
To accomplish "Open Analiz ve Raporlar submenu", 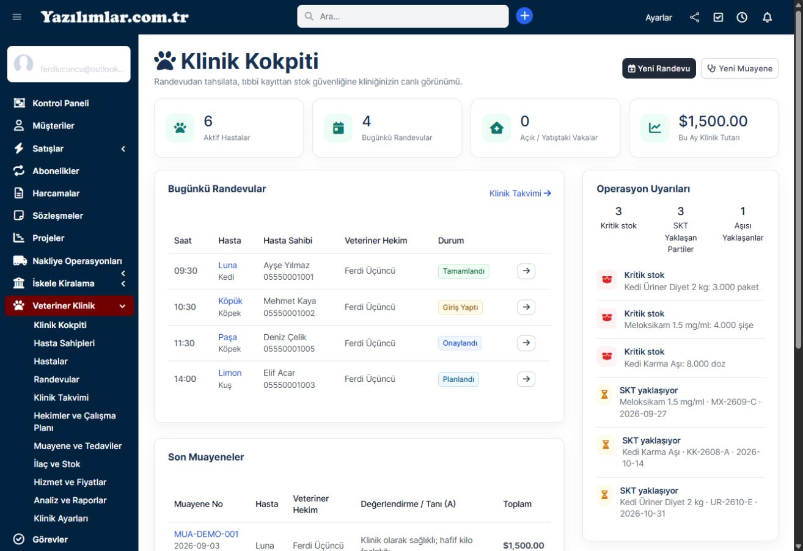I will click(70, 500).
